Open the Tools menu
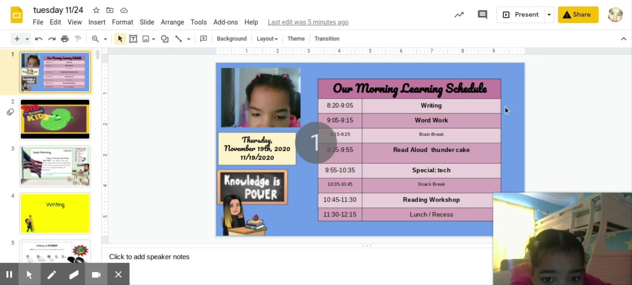 [x=198, y=22]
